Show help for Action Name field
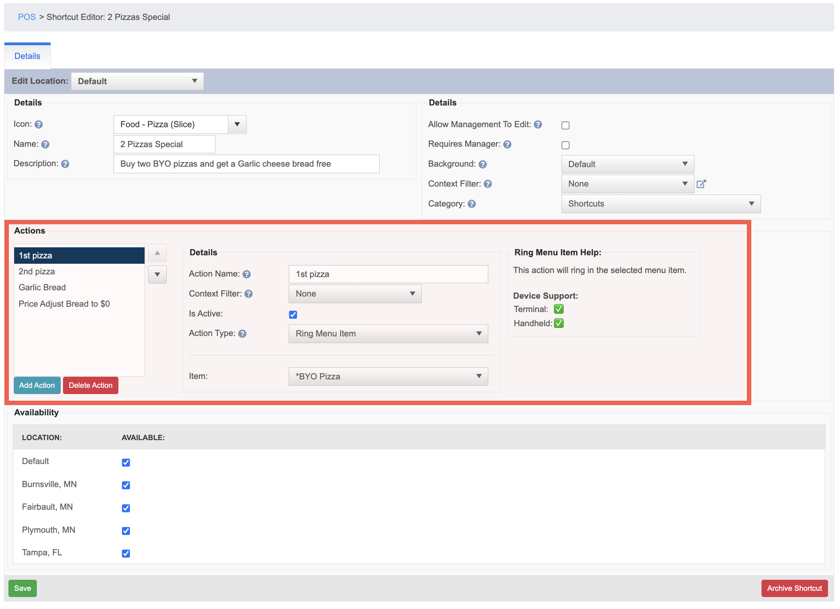This screenshot has height=609, width=840. point(247,274)
